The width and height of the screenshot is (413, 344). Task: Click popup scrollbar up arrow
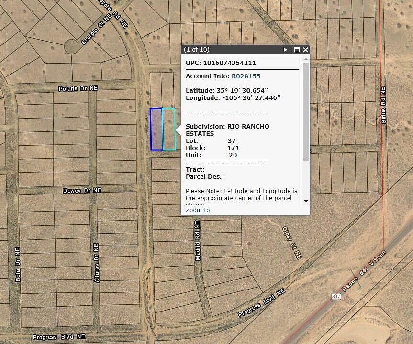tap(306, 59)
